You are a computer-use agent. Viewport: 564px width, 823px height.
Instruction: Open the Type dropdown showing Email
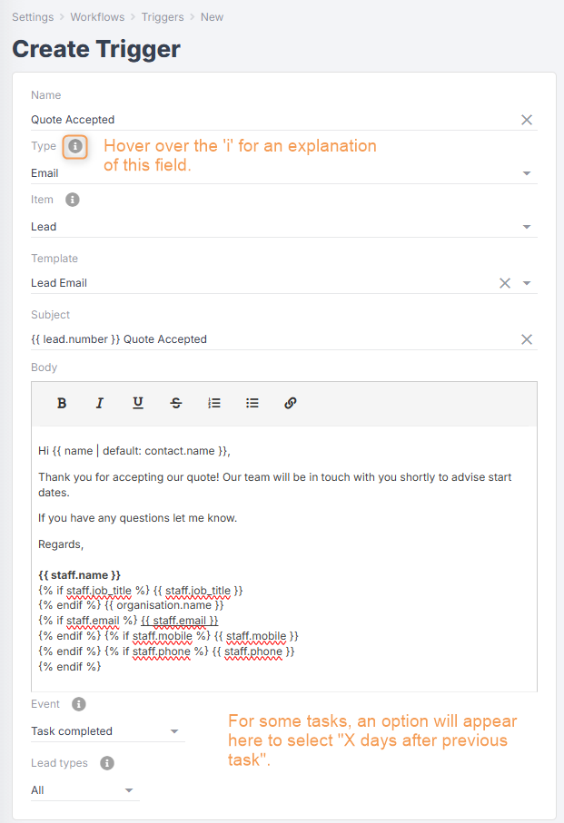pos(527,173)
